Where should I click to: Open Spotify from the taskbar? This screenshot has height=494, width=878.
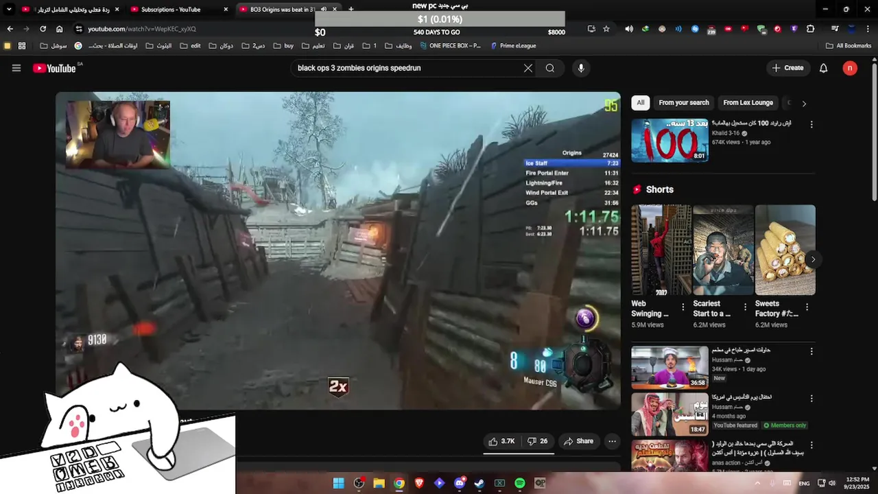coord(520,483)
